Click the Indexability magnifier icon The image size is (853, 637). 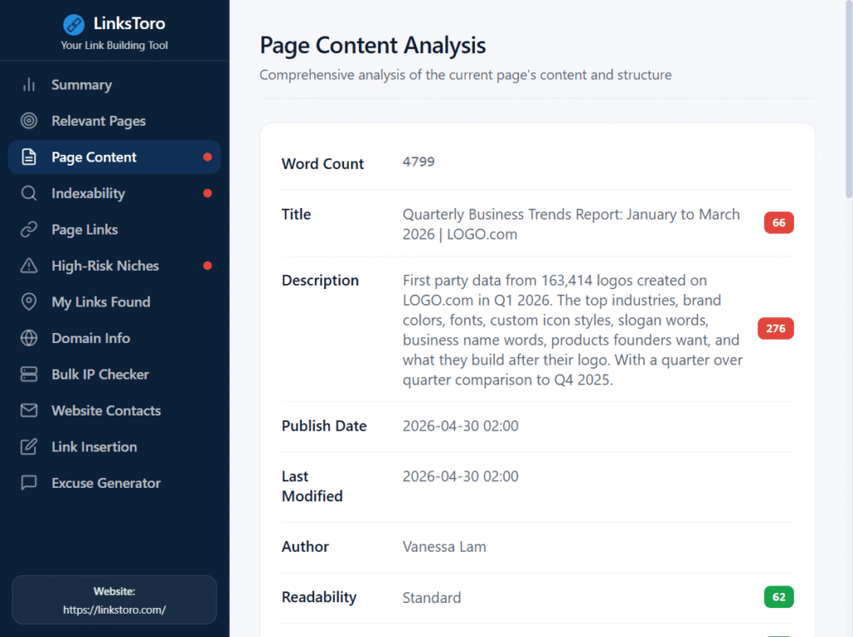29,193
